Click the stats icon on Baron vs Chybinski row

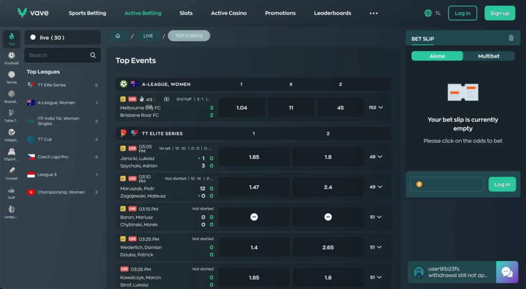coord(123,208)
